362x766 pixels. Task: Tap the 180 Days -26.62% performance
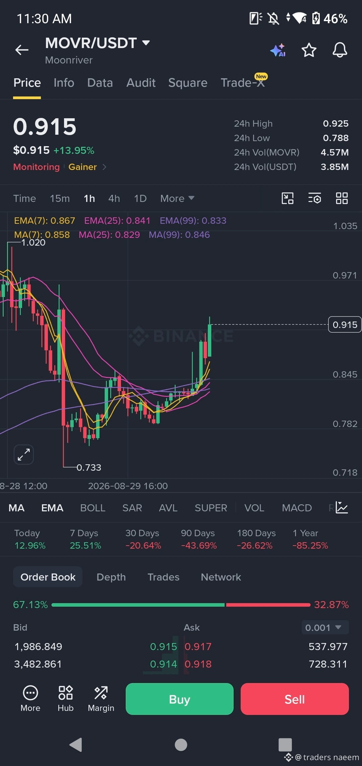256,539
